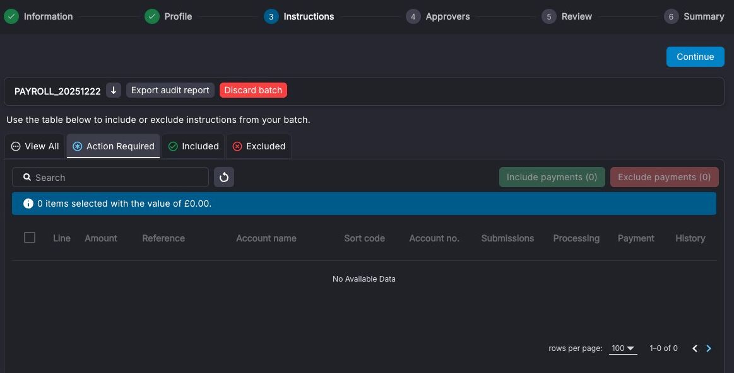Click the green checkmark on Profile step

click(151, 16)
